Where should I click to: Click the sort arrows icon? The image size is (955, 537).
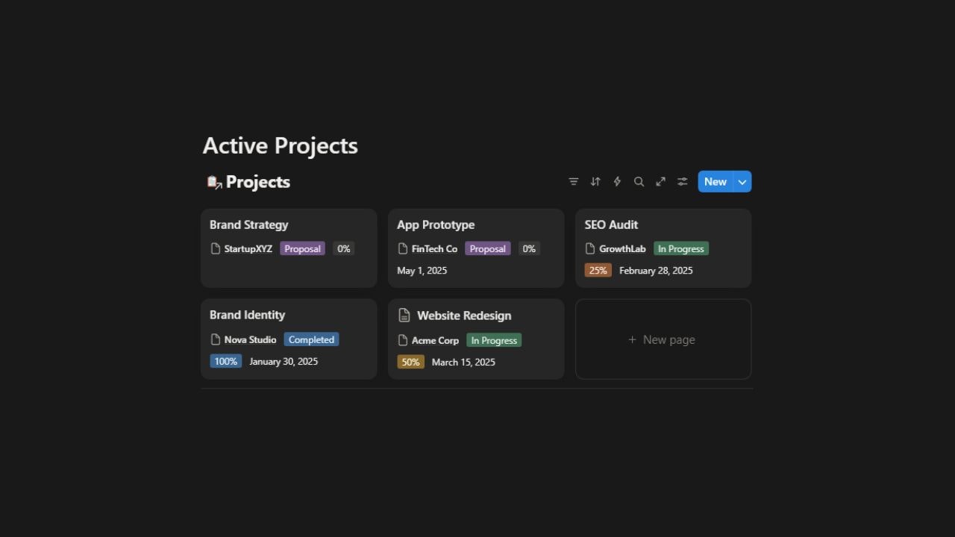tap(595, 182)
